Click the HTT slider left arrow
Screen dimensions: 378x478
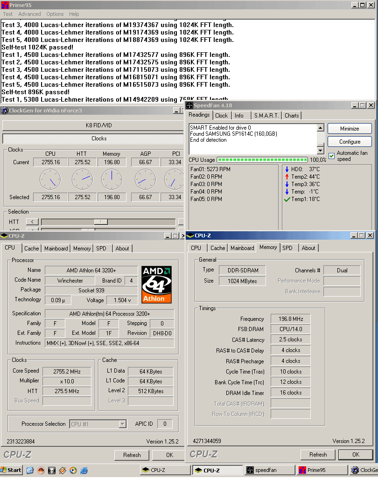click(x=32, y=222)
